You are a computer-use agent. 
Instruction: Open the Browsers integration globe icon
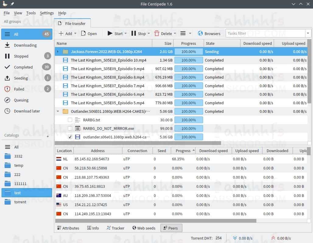[200, 33]
